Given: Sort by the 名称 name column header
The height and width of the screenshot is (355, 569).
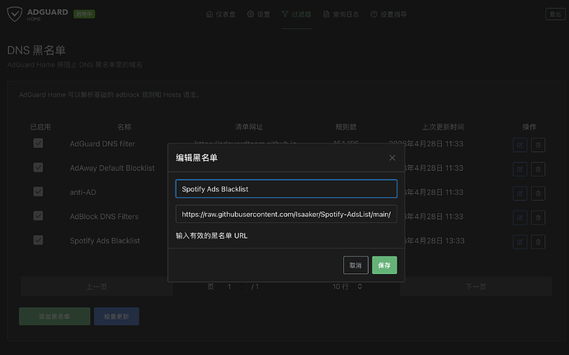Looking at the screenshot, I should tap(124, 127).
